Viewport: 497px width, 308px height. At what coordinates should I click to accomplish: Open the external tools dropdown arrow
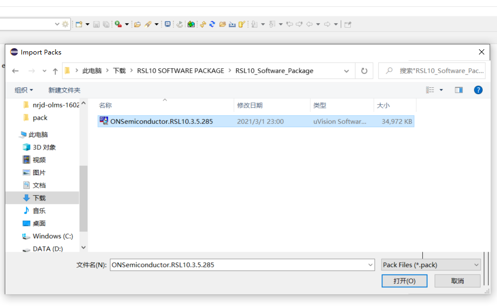[x=127, y=24]
